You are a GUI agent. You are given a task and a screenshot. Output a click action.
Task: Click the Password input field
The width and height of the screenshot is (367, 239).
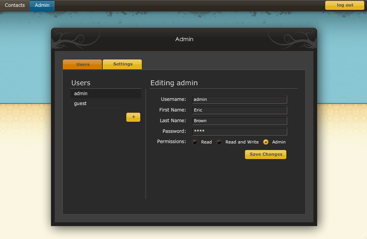(x=239, y=131)
